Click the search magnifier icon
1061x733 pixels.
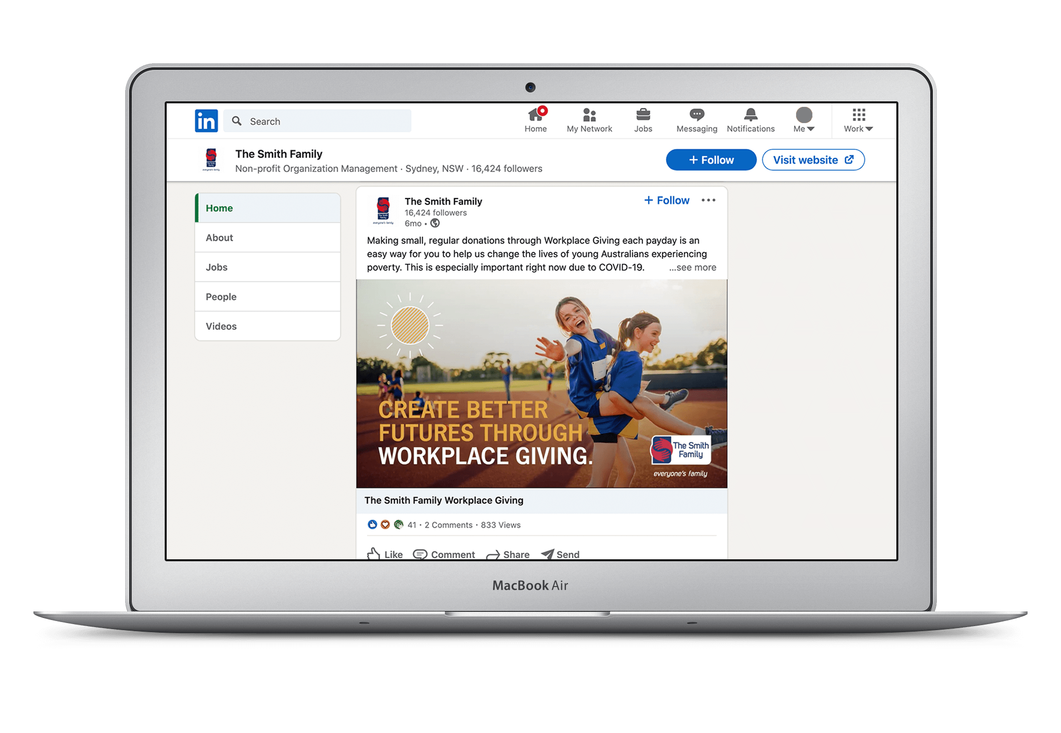point(237,121)
